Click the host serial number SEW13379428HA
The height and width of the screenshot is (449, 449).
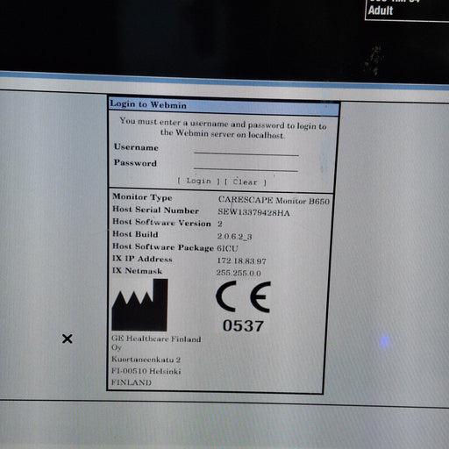(253, 212)
